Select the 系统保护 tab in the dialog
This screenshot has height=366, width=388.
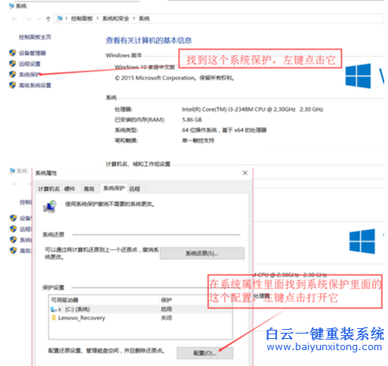114,188
